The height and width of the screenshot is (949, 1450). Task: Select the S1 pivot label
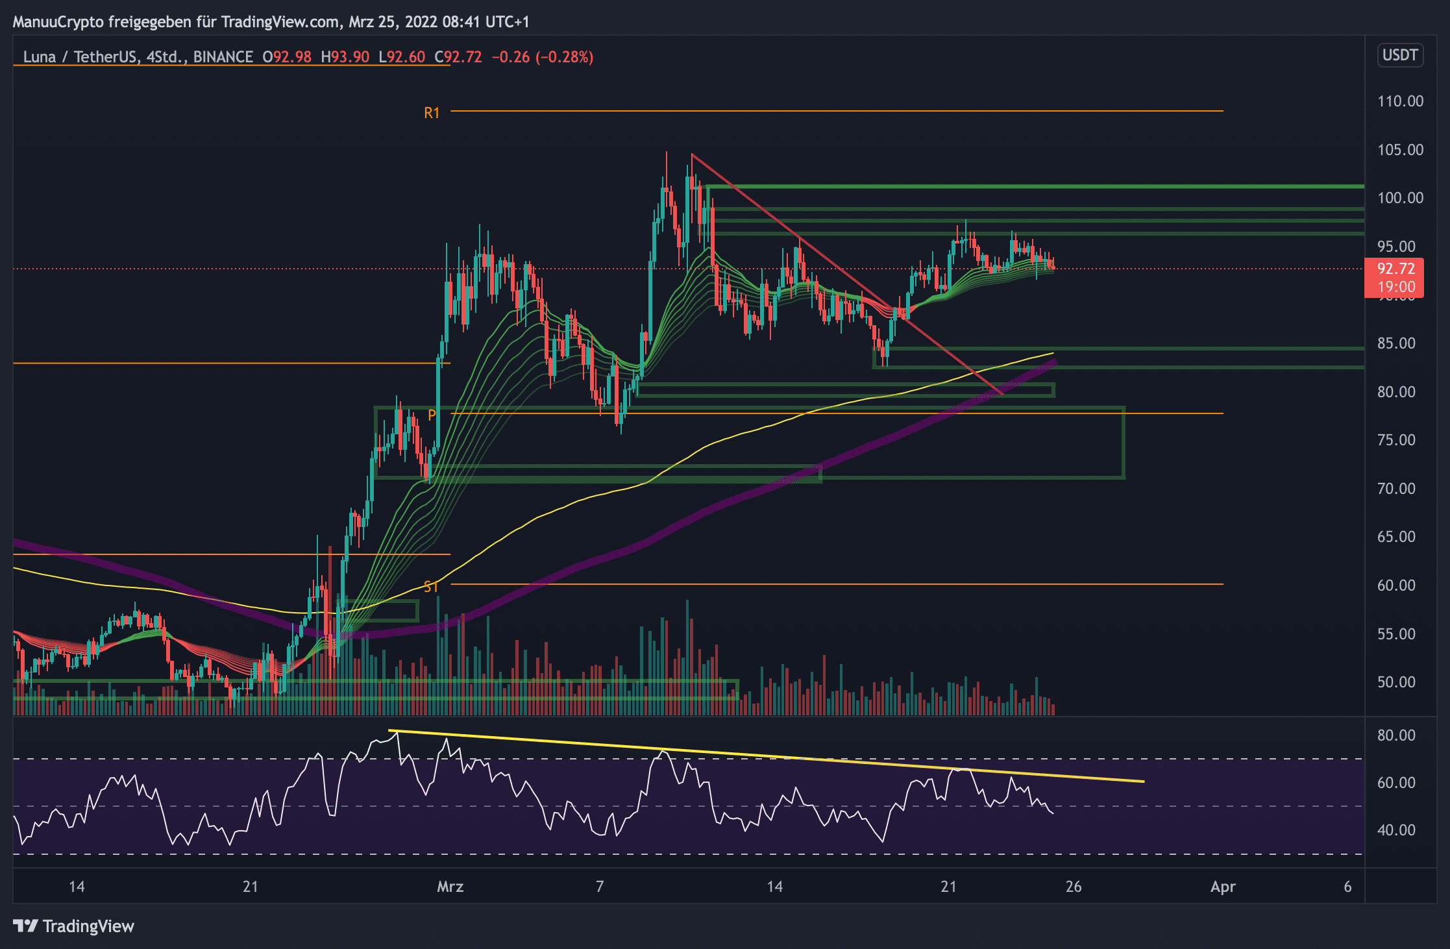[x=431, y=587]
